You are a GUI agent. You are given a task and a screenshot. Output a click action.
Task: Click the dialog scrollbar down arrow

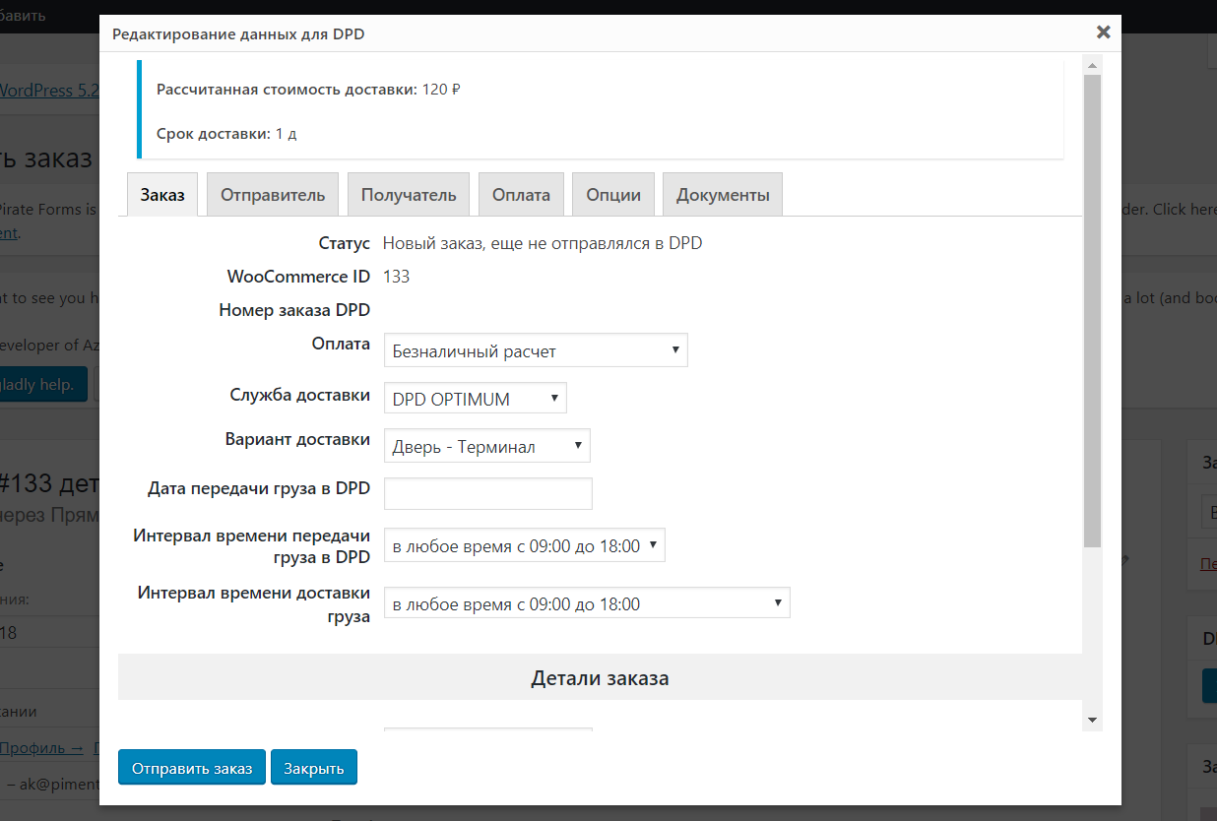[1092, 721]
